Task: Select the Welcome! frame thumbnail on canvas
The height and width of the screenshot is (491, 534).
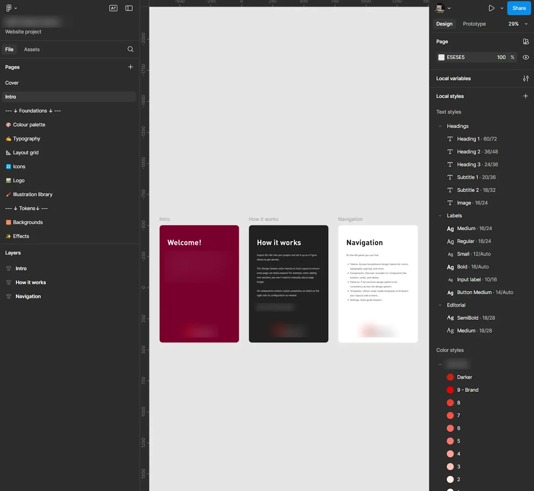Action: tap(199, 284)
